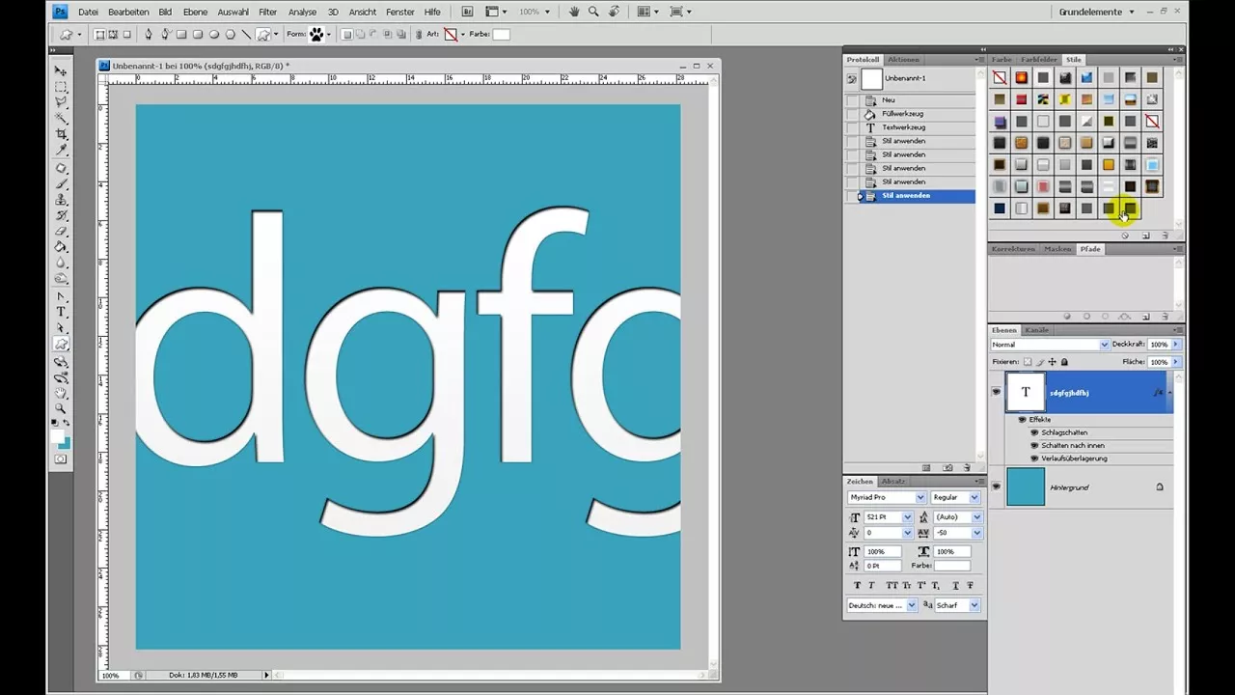The height and width of the screenshot is (695, 1235).
Task: Select the Rectangular Marquee tool
Action: (61, 86)
